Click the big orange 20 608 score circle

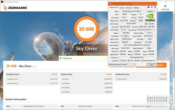86,29
